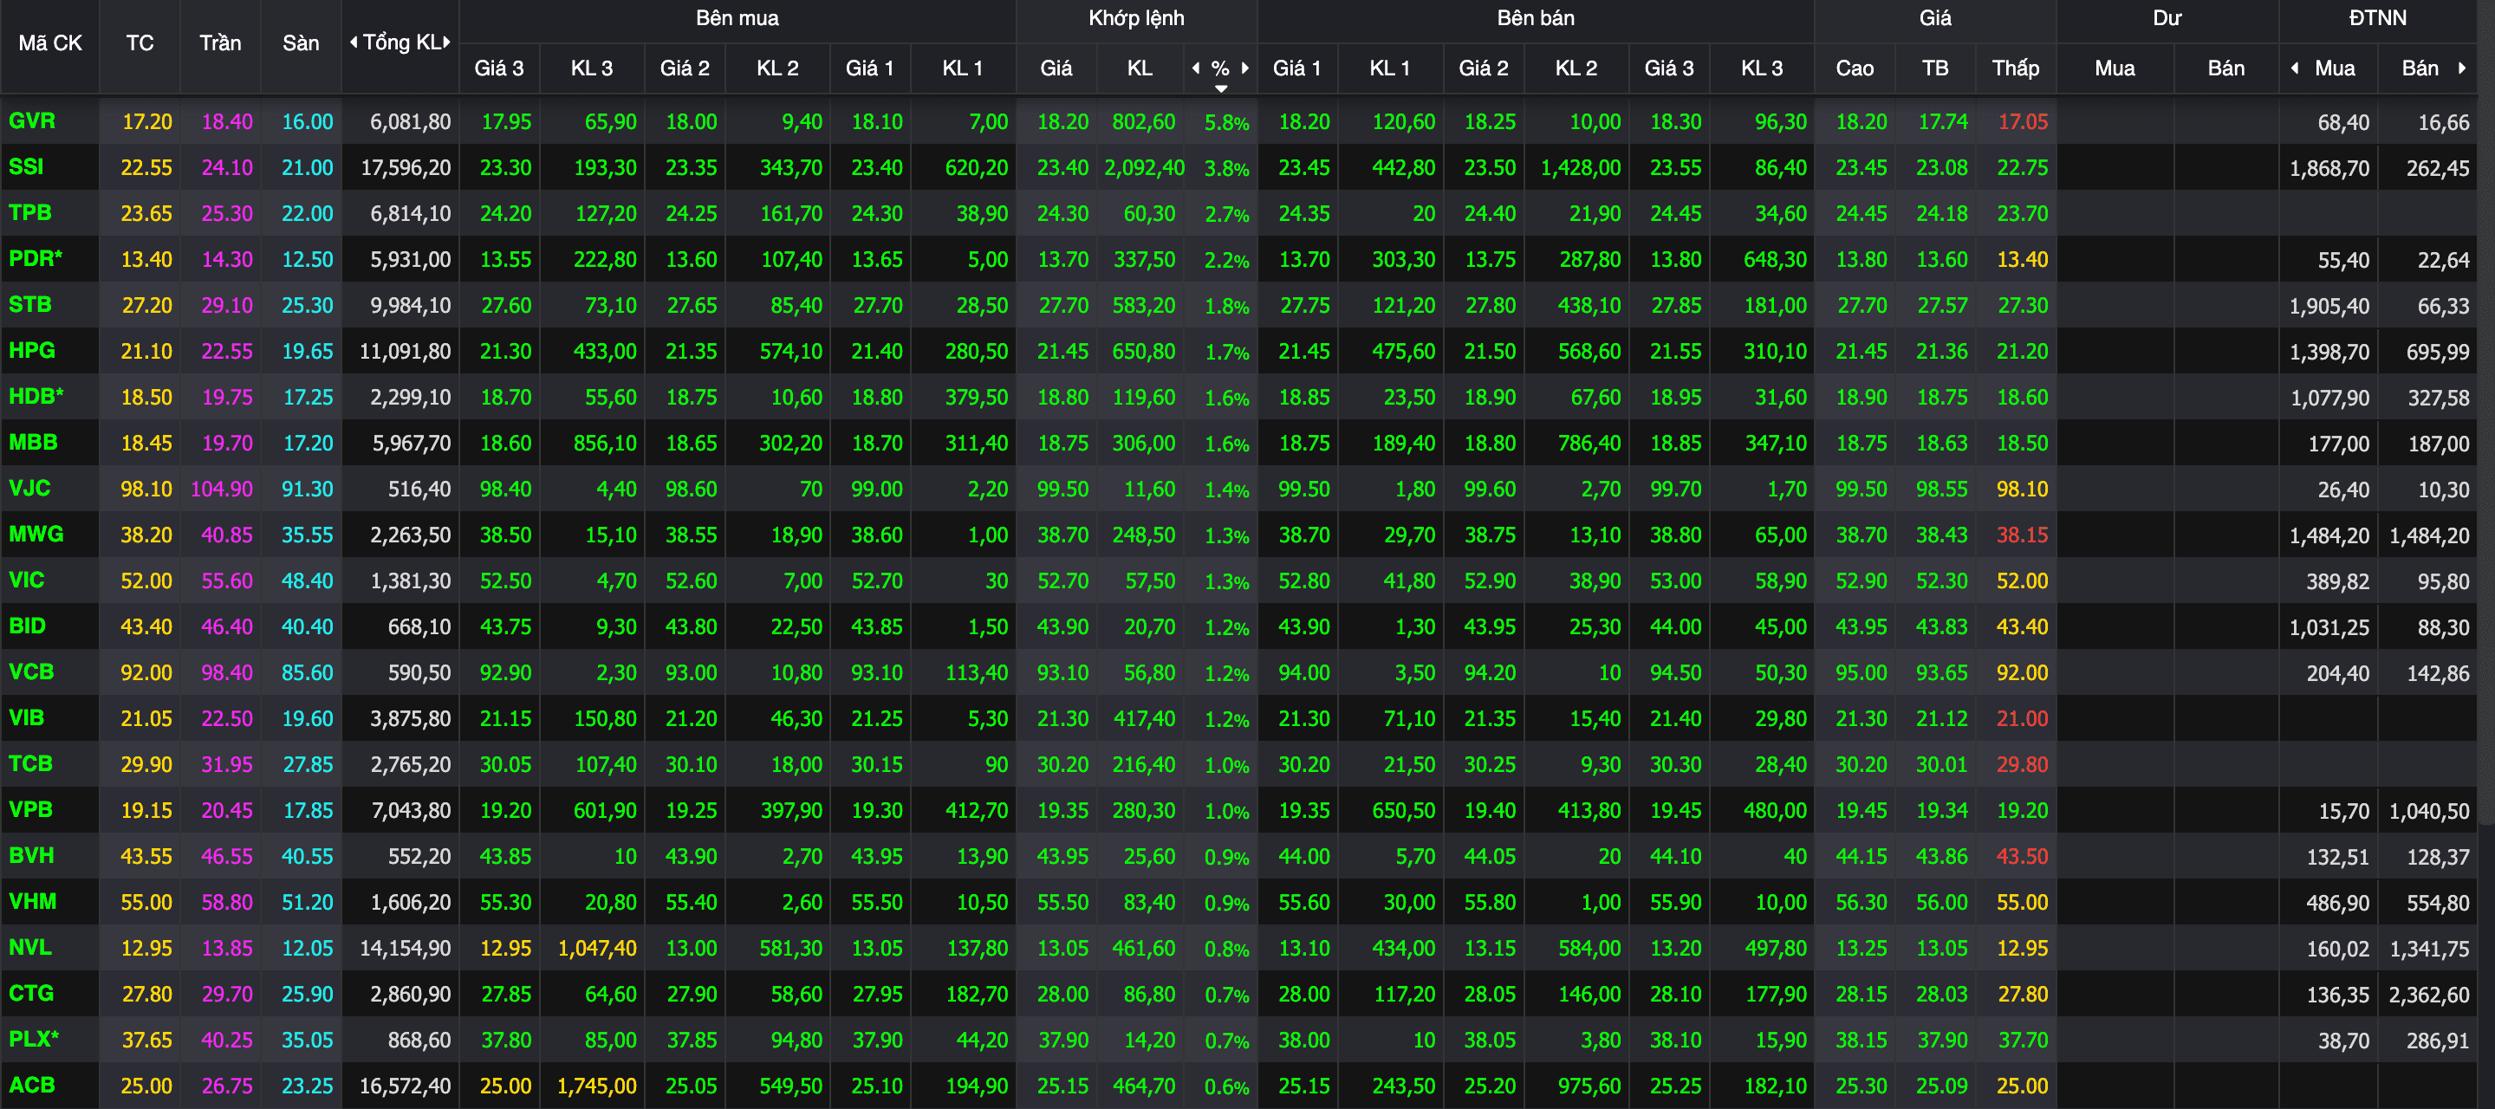Open VJC ticker symbol
Image resolution: width=2495 pixels, height=1109 pixels.
[30, 488]
